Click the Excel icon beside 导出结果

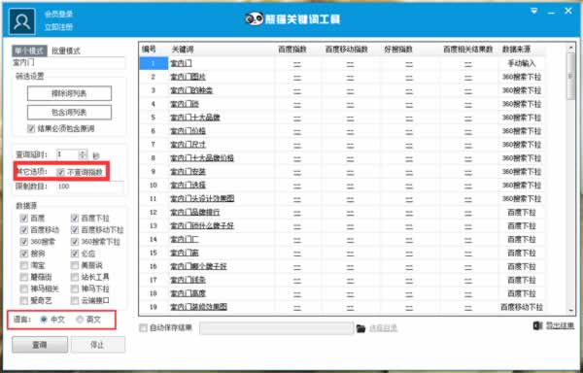537,325
